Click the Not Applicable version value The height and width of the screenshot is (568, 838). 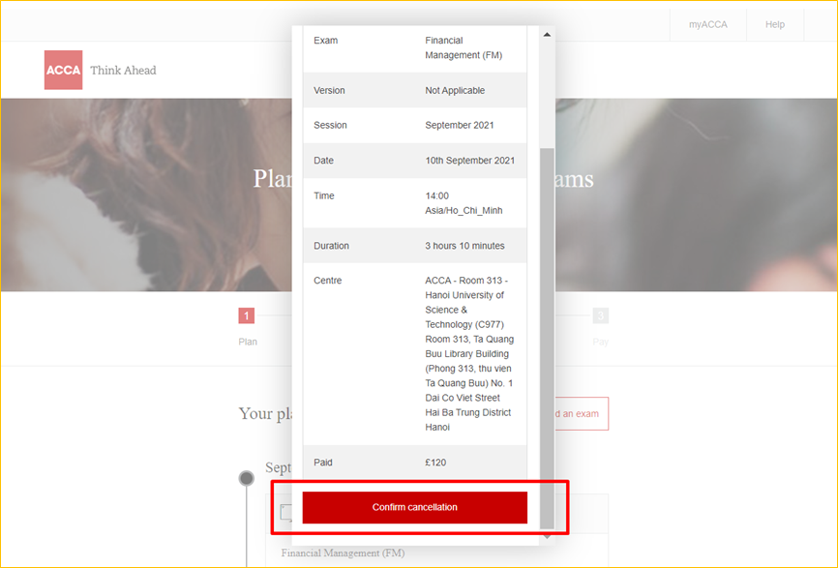coord(455,90)
